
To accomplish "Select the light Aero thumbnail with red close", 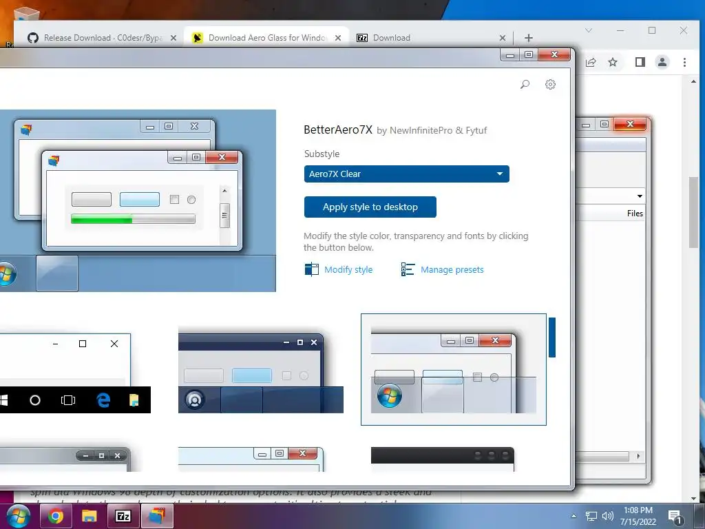I will (251, 459).
